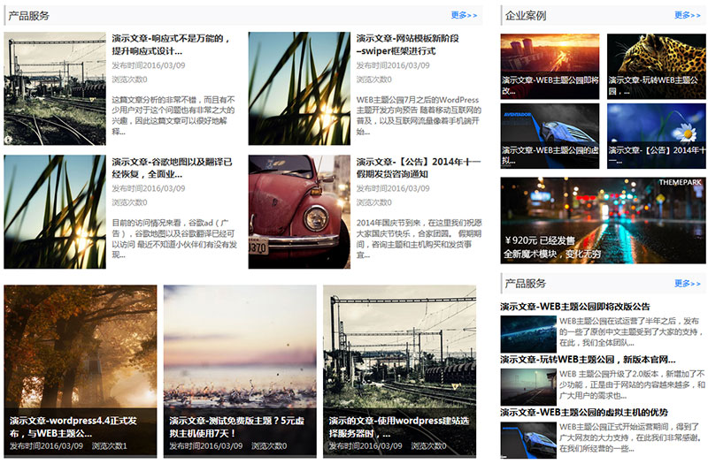Open article '演示文章-响应式不是万能的'
The image size is (708, 464).
coord(172,44)
